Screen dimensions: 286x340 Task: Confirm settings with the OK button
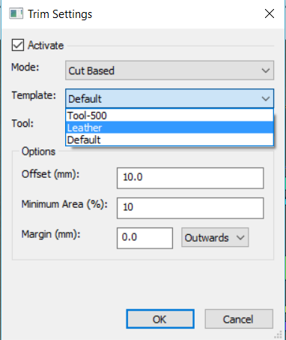click(x=160, y=319)
